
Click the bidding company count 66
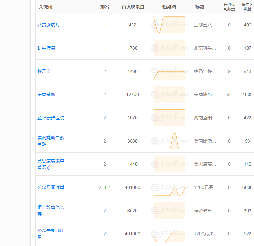point(229,94)
